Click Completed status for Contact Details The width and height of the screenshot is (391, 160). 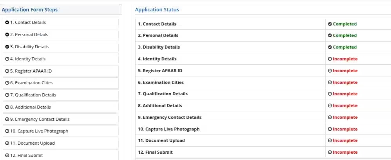[x=345, y=24]
